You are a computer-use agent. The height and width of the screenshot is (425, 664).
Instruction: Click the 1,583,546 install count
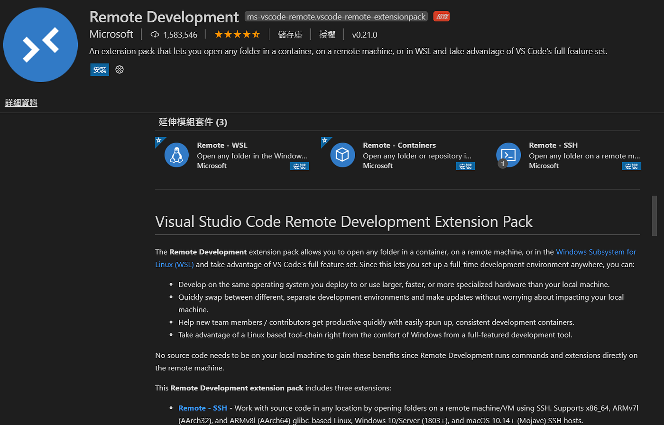(180, 35)
